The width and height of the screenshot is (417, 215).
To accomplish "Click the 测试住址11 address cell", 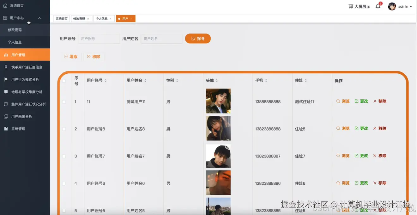I will coord(305,102).
